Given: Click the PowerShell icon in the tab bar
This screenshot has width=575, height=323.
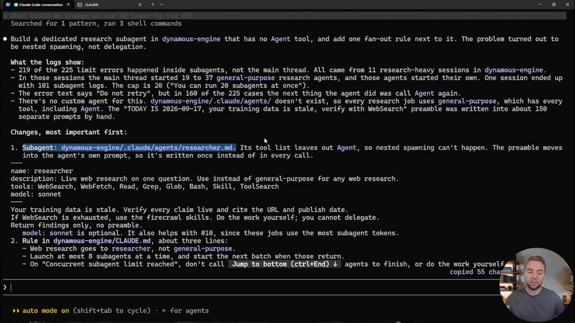Looking at the screenshot, I should pos(8,4).
